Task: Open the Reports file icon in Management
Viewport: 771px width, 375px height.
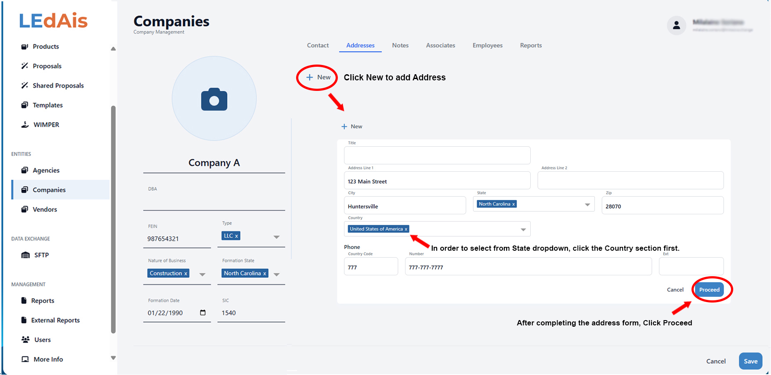Action: click(x=24, y=300)
